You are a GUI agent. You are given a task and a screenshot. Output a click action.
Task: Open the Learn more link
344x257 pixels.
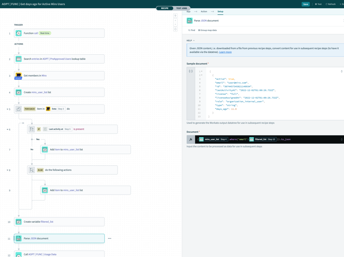225,52
